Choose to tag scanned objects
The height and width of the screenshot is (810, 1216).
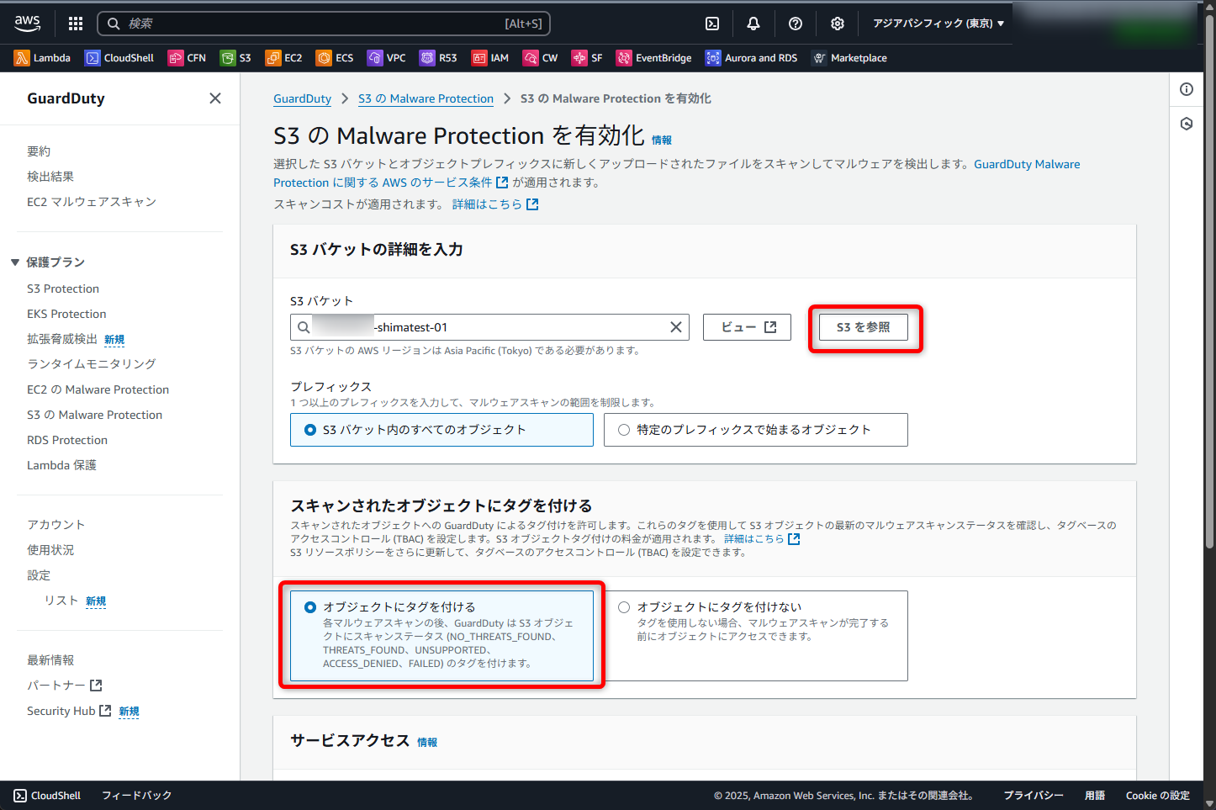coord(441,636)
